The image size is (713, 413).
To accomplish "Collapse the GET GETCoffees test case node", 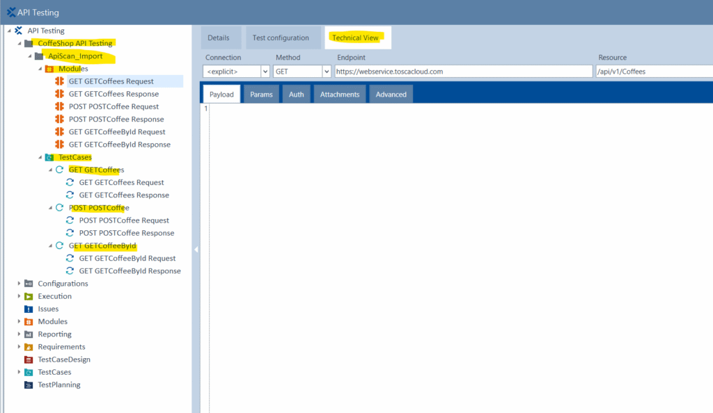I will click(x=50, y=169).
